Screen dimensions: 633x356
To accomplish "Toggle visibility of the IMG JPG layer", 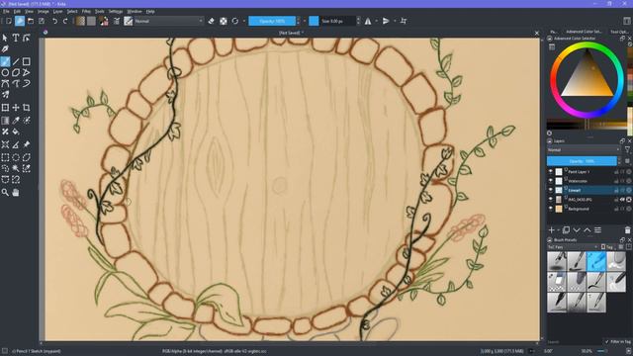I will tap(551, 200).
